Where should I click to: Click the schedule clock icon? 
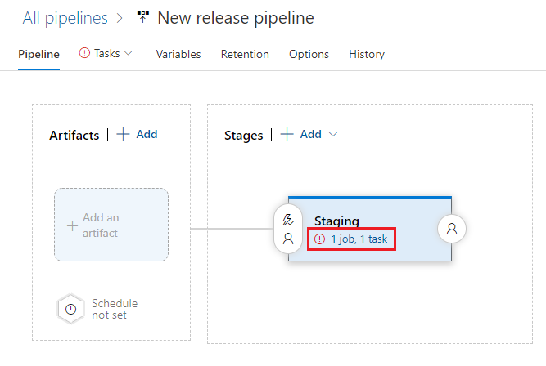coord(71,309)
